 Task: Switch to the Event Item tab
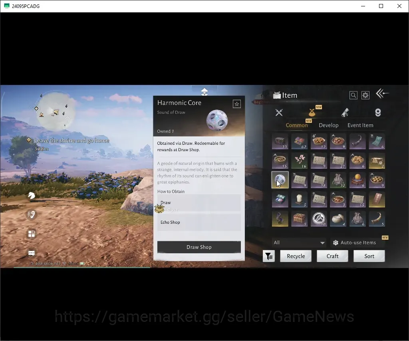click(360, 125)
